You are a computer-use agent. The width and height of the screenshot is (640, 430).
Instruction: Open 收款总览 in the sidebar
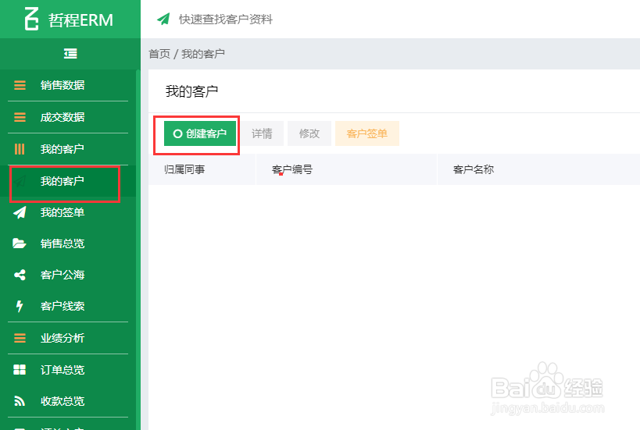tap(68, 401)
